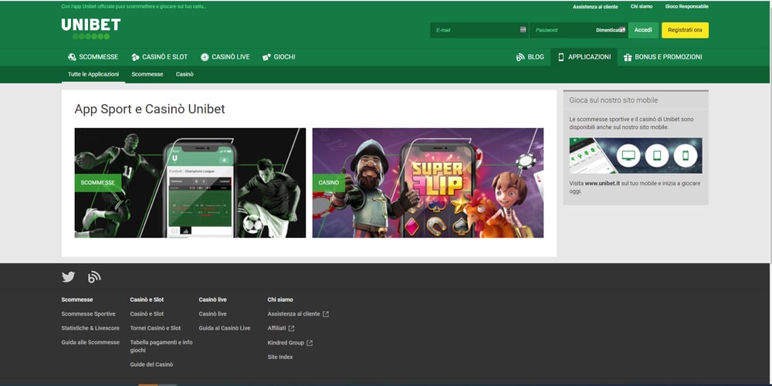Image resolution: width=772 pixels, height=386 pixels.
Task: Click the Casinò Live chip icon
Action: click(205, 57)
